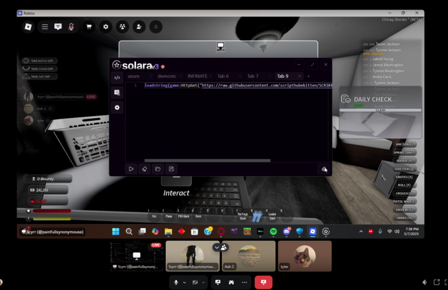Mute your microphone in Discord call
Screen dimensions: 448x290
[x=176, y=282]
